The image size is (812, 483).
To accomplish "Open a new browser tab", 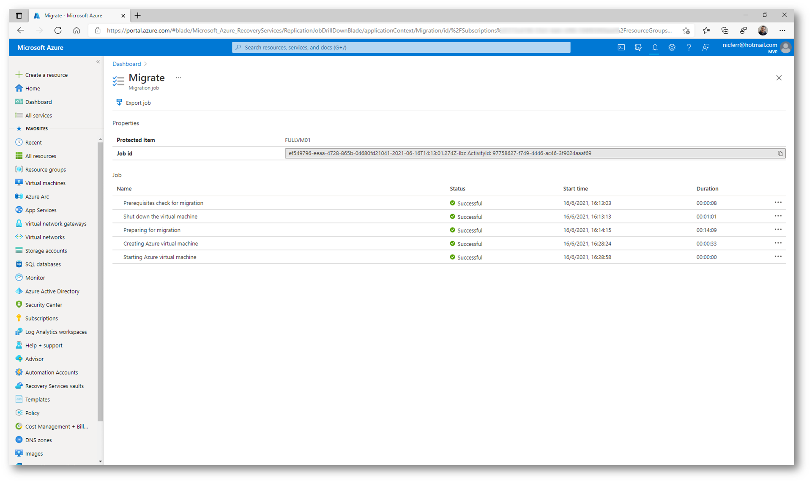I will (x=138, y=16).
